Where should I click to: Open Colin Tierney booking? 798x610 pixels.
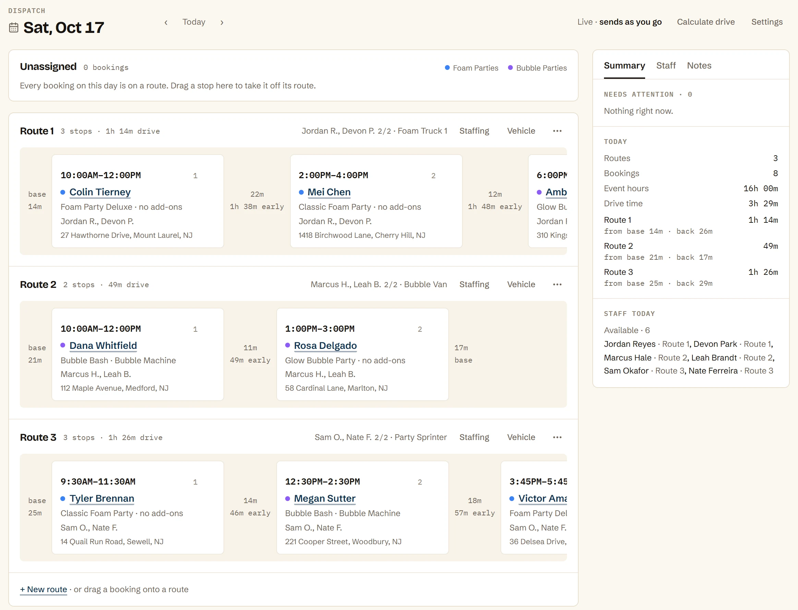(x=100, y=192)
